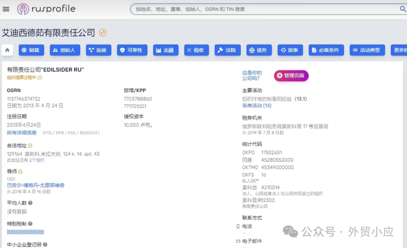Click the legal address text 129164
Image resolution: width=407 pixels, height=248 pixels.
(53, 154)
